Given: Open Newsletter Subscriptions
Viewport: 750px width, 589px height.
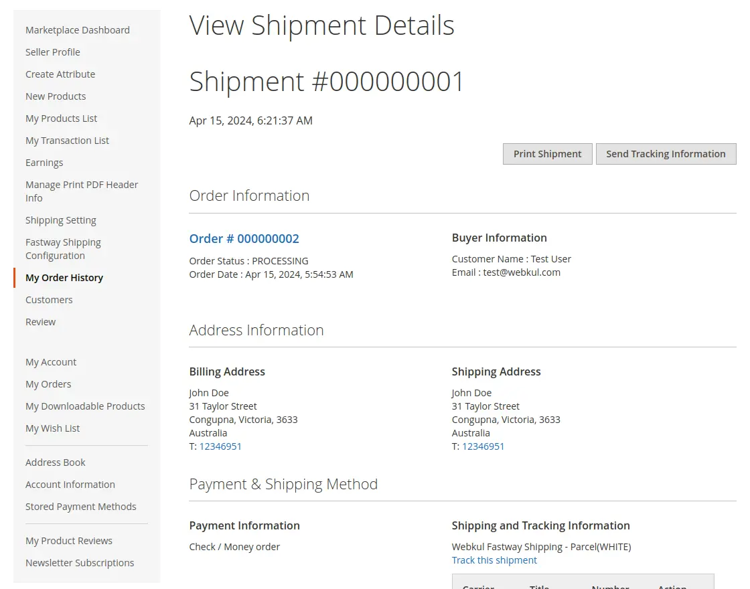Looking at the screenshot, I should pyautogui.click(x=80, y=563).
